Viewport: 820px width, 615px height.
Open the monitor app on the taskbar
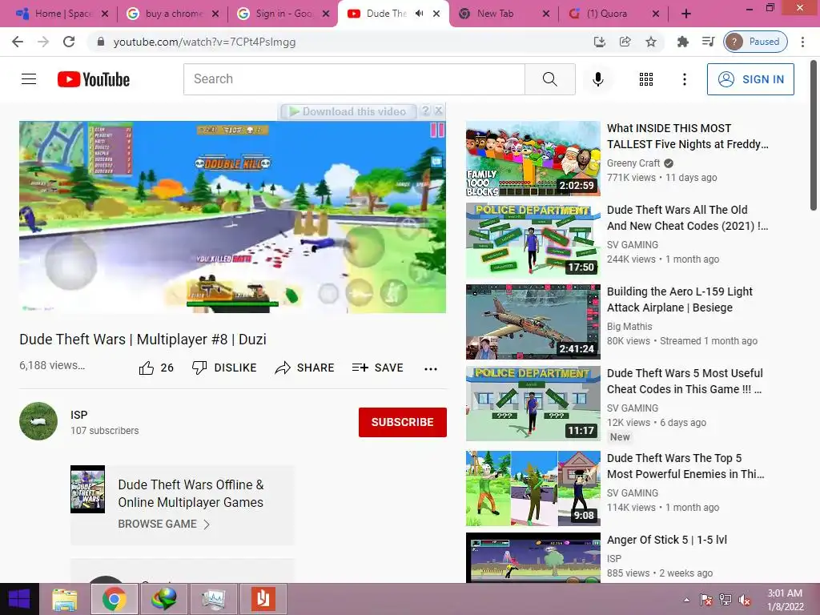(213, 599)
